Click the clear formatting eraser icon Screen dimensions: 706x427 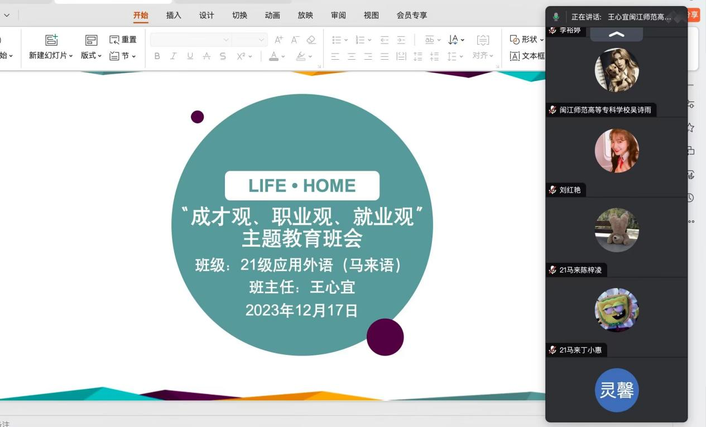(311, 40)
